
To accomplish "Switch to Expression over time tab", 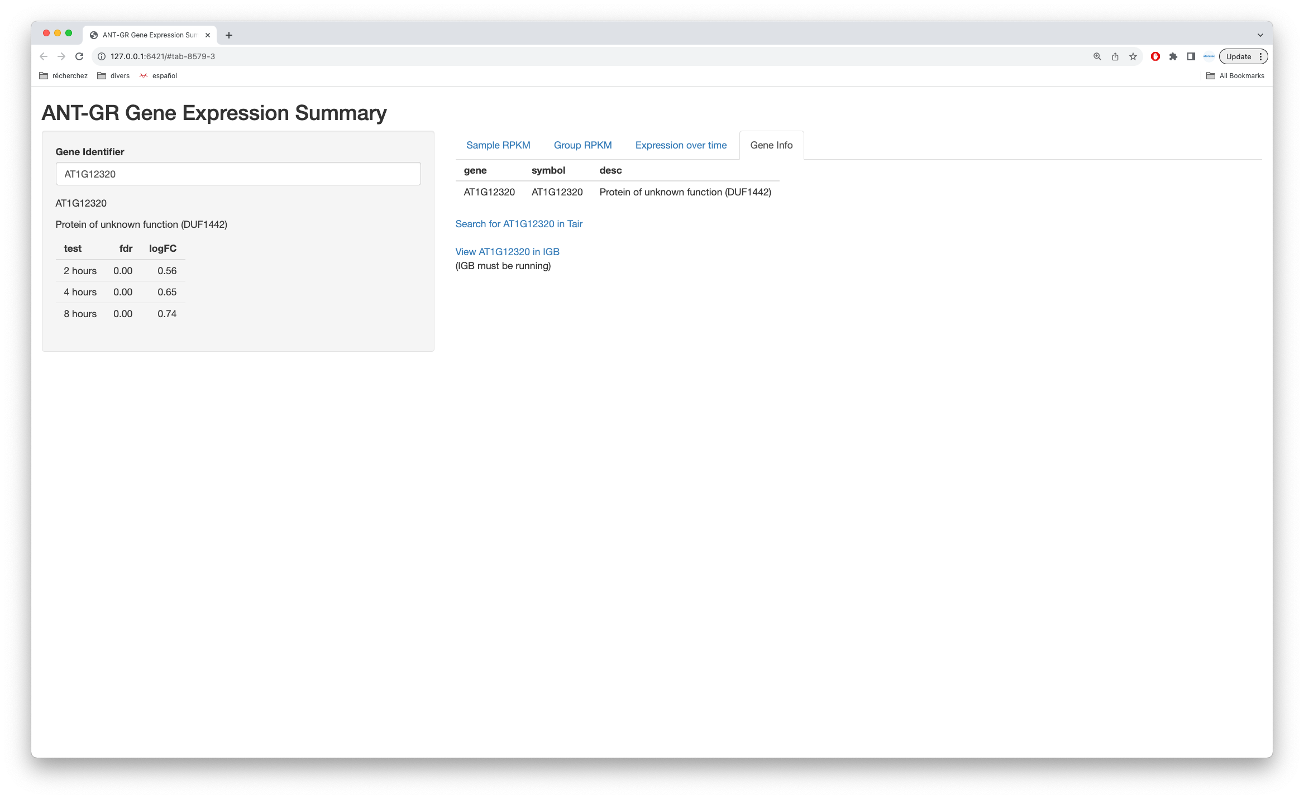I will [681, 145].
